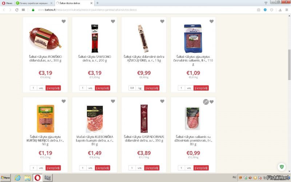Add the ĄŽUOLŲ ŪKIS sausage to the cart
The width and height of the screenshot is (291, 182).
tap(152, 88)
